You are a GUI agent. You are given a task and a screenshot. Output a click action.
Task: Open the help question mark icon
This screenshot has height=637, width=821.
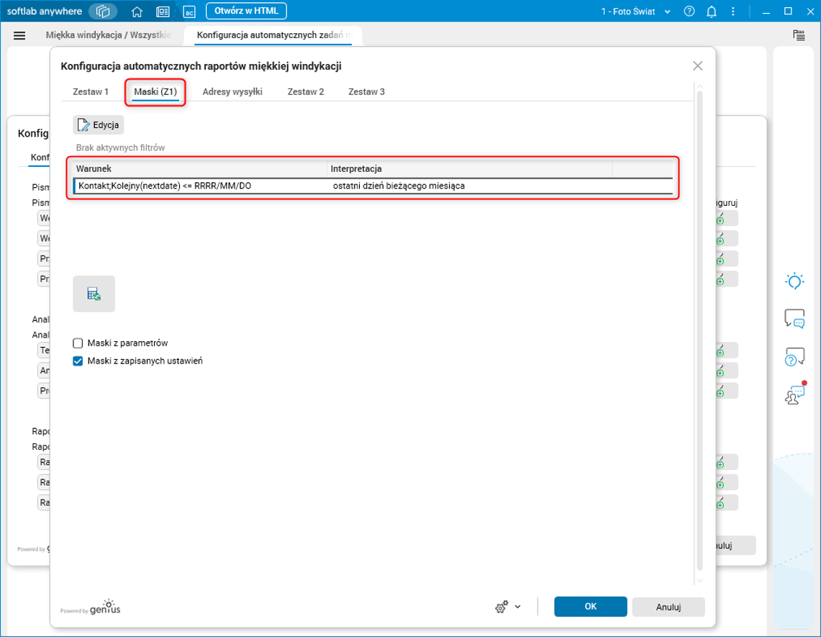coord(689,11)
